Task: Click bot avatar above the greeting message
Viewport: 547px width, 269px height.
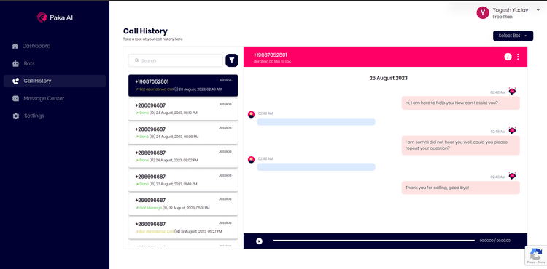Action: click(512, 92)
